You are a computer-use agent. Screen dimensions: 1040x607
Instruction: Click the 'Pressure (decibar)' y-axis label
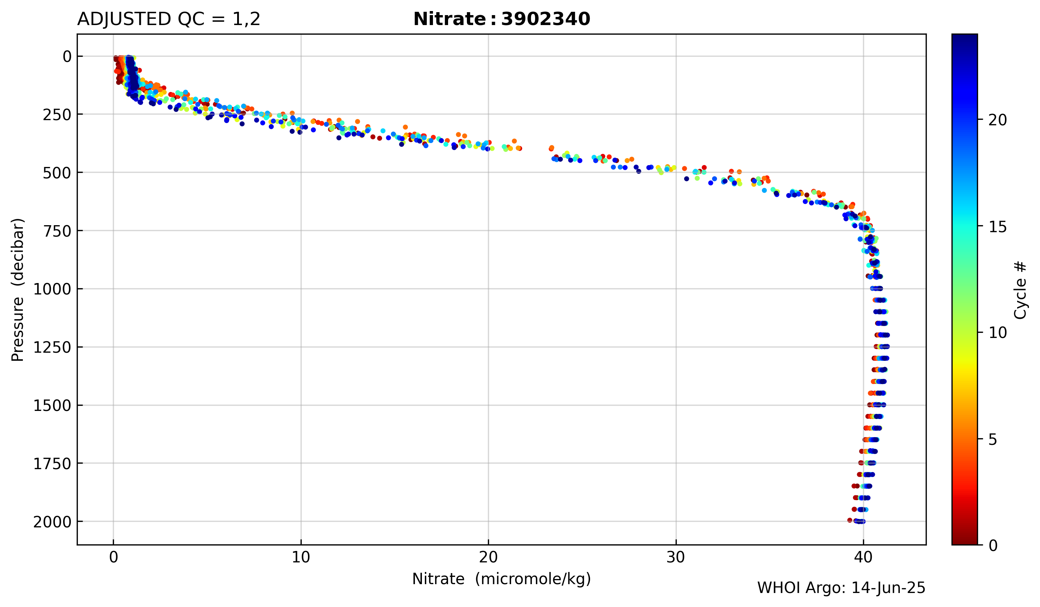[18, 289]
